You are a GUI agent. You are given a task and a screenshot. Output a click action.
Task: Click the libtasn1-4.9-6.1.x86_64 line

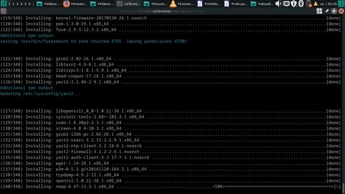point(170,65)
